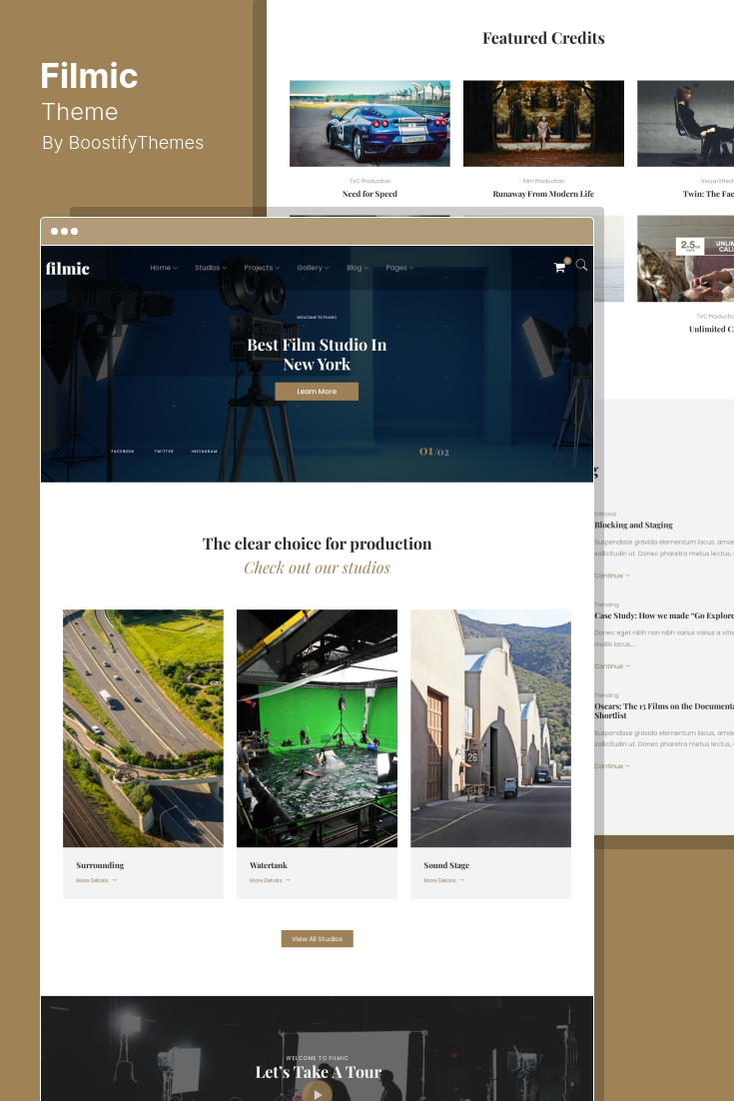Expand the Pages menu dropdown
This screenshot has width=734, height=1101.
(400, 268)
